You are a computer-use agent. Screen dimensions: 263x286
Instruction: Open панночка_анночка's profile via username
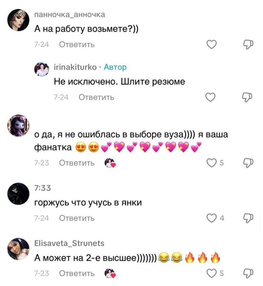[x=70, y=15]
